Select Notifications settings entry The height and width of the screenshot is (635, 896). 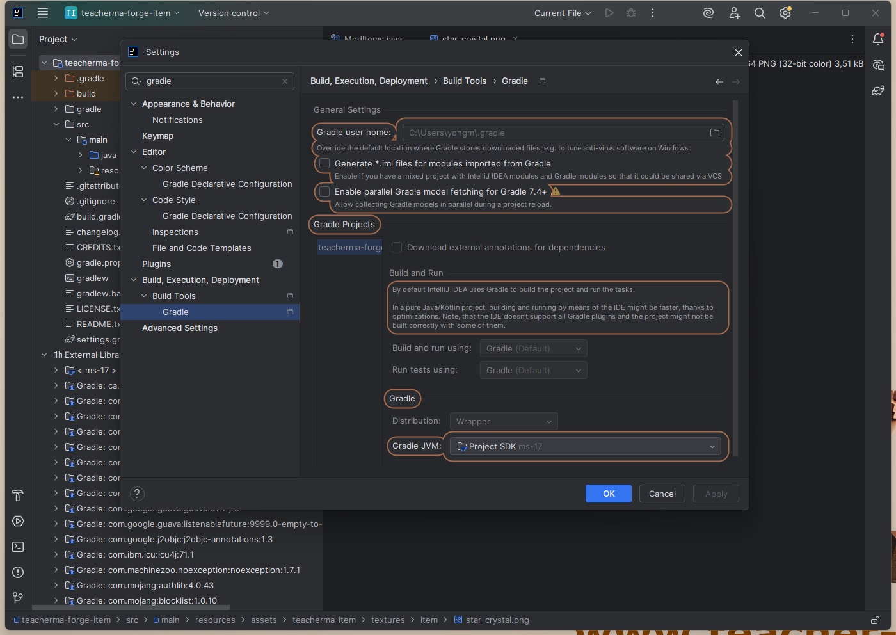(x=177, y=120)
